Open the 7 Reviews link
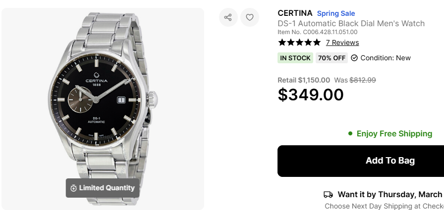 point(342,42)
